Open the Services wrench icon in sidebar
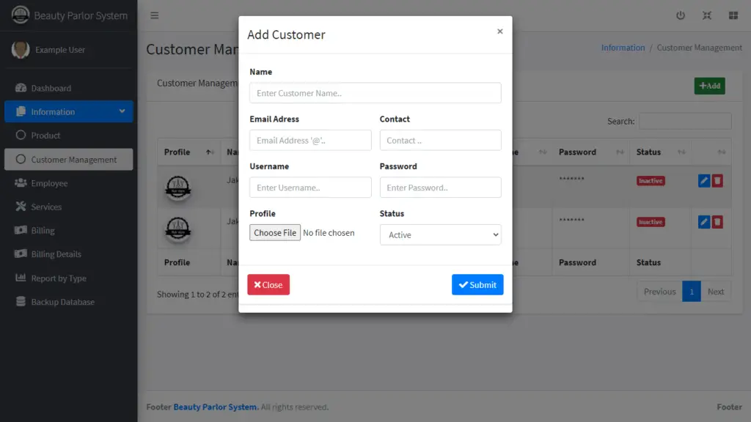This screenshot has width=751, height=422. coord(20,207)
